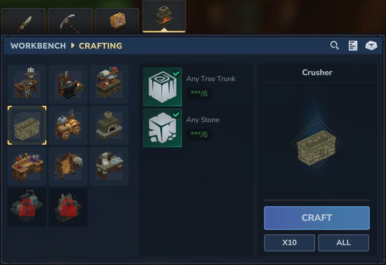Click the Any Tree Trunk ingredient slot
Screen dimensions: 386x265
tap(162, 87)
